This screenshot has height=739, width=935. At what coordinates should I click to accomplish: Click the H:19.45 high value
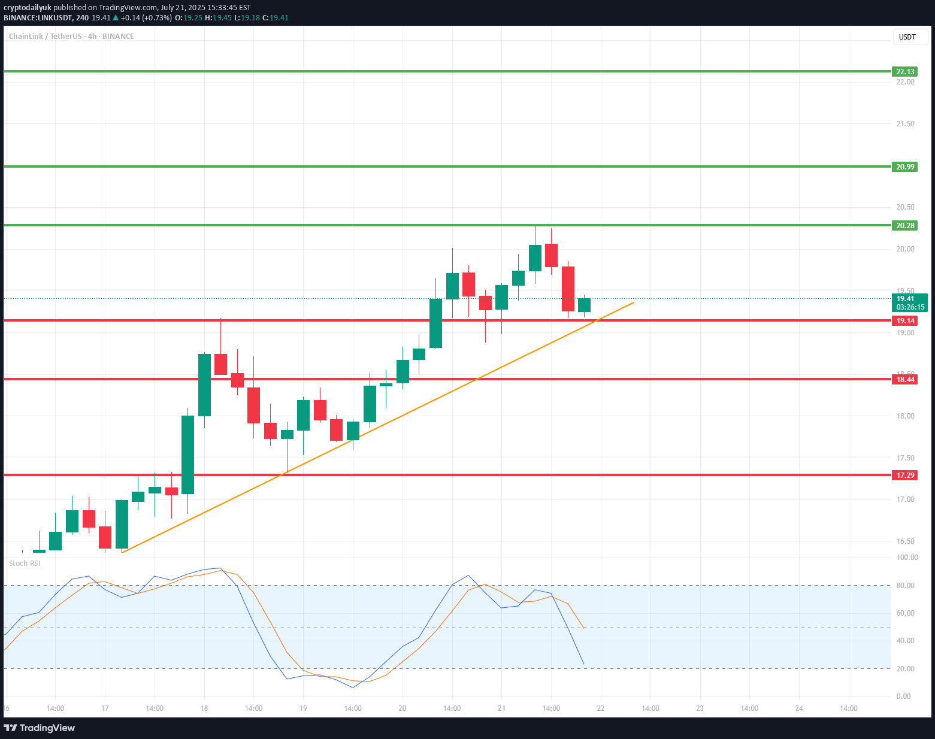[x=218, y=18]
